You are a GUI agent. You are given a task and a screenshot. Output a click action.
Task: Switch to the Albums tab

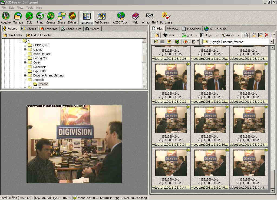[x=29, y=29]
